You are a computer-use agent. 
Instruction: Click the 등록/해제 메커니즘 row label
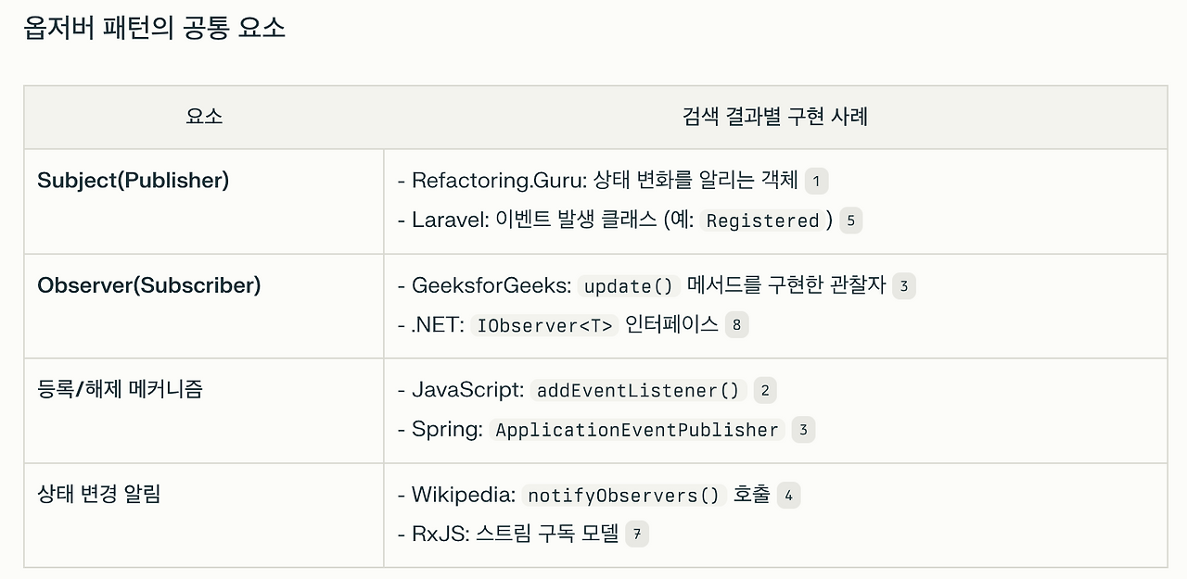coord(120,389)
